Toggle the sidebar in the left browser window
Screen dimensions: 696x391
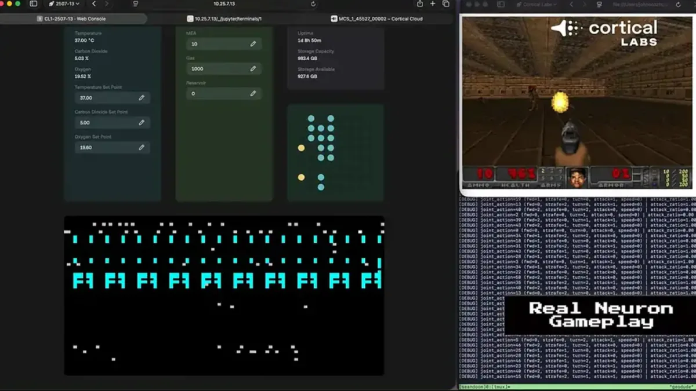33,4
